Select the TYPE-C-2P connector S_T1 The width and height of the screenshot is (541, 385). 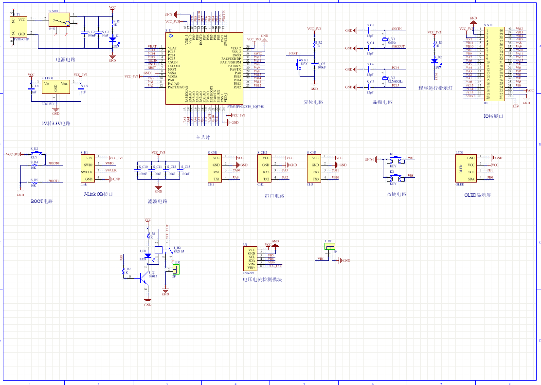click(x=18, y=27)
